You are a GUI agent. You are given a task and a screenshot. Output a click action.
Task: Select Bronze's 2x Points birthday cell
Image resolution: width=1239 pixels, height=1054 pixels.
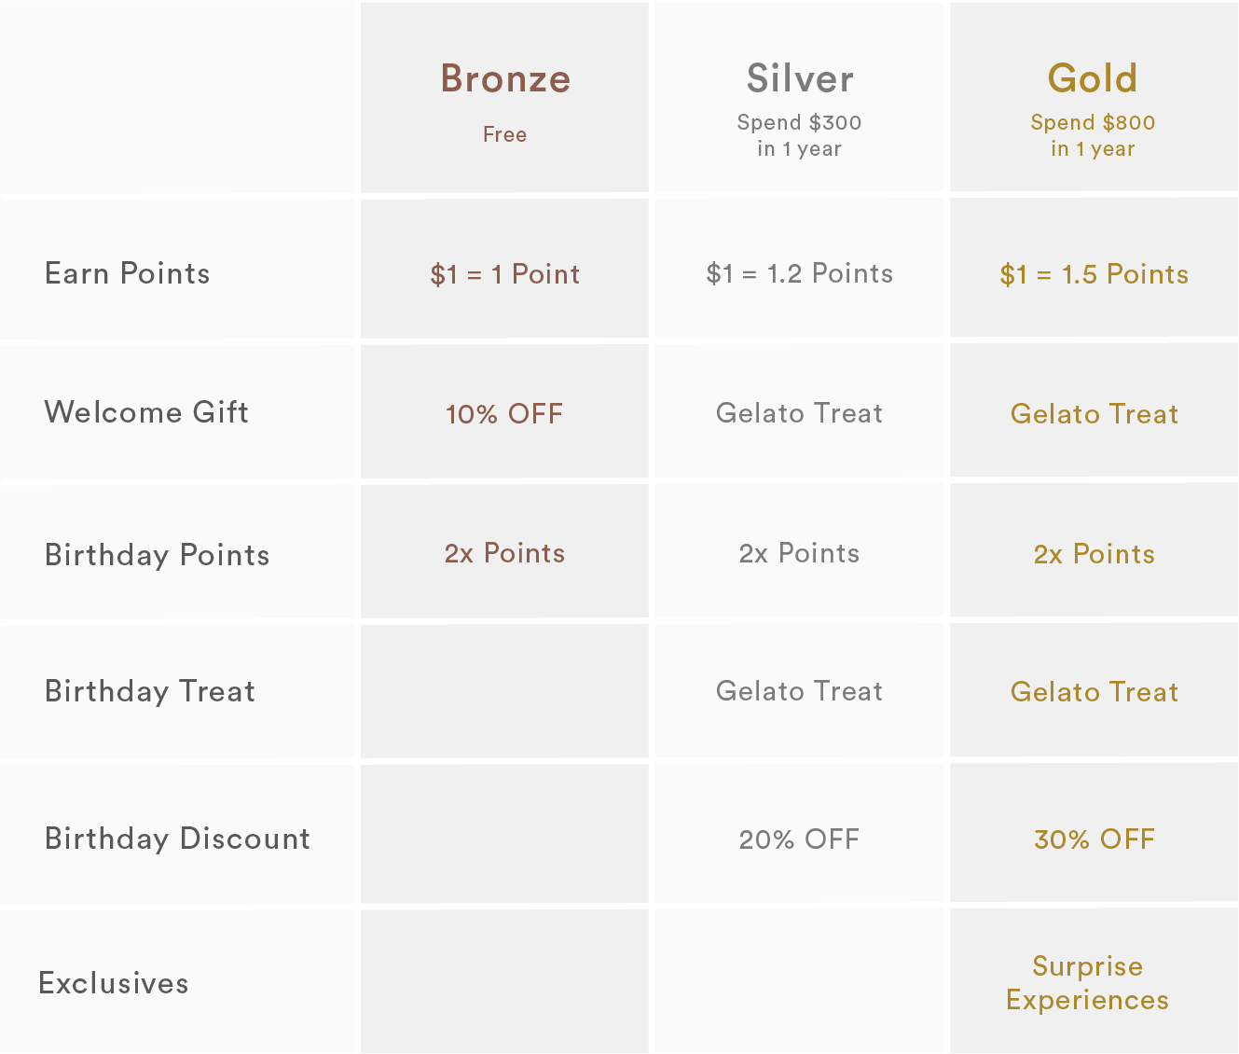[x=504, y=553]
